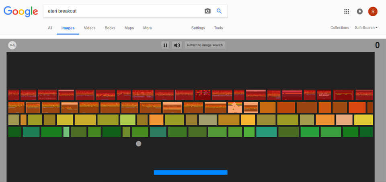
Task: Open the Books tab
Action: coord(110,28)
